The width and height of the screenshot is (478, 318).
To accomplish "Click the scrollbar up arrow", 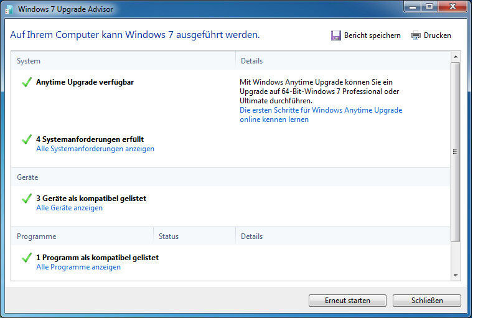I will [456, 57].
